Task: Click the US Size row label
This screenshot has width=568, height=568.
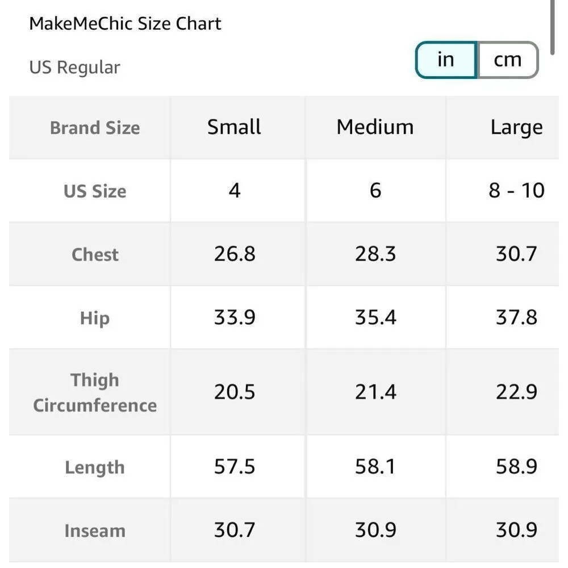Action: tap(95, 191)
